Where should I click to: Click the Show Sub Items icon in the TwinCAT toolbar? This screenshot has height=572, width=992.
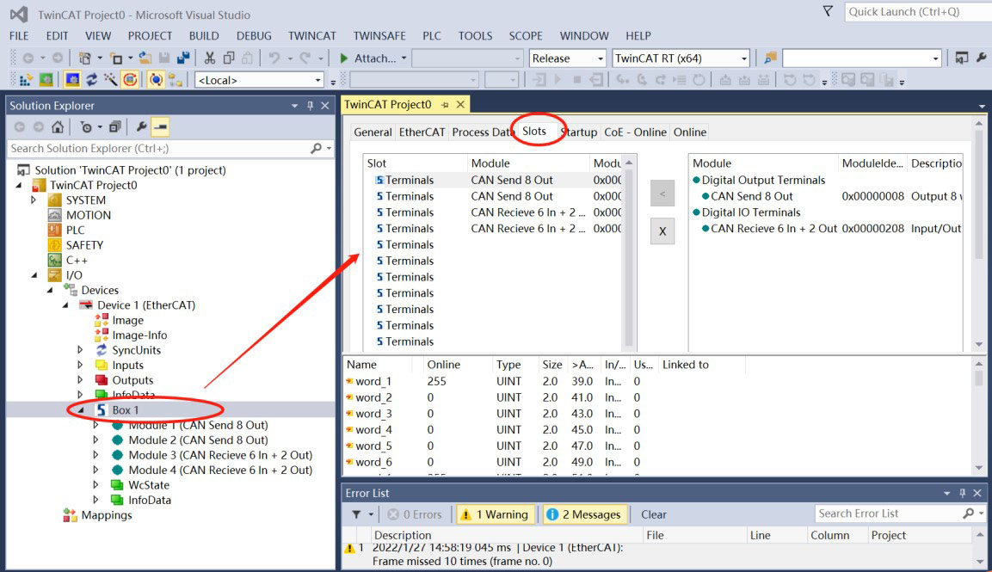tap(176, 80)
